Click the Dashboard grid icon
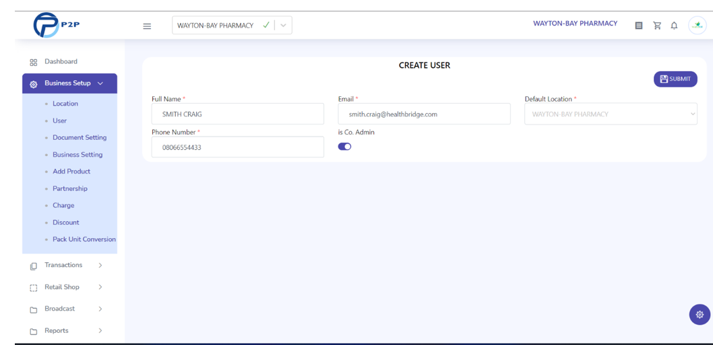The width and height of the screenshot is (713, 345). pos(33,62)
